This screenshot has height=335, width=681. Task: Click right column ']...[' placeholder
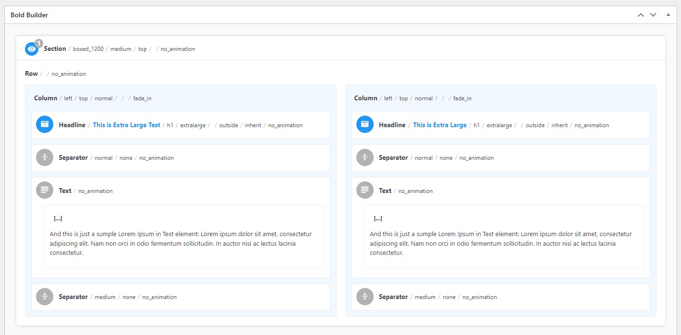point(378,218)
